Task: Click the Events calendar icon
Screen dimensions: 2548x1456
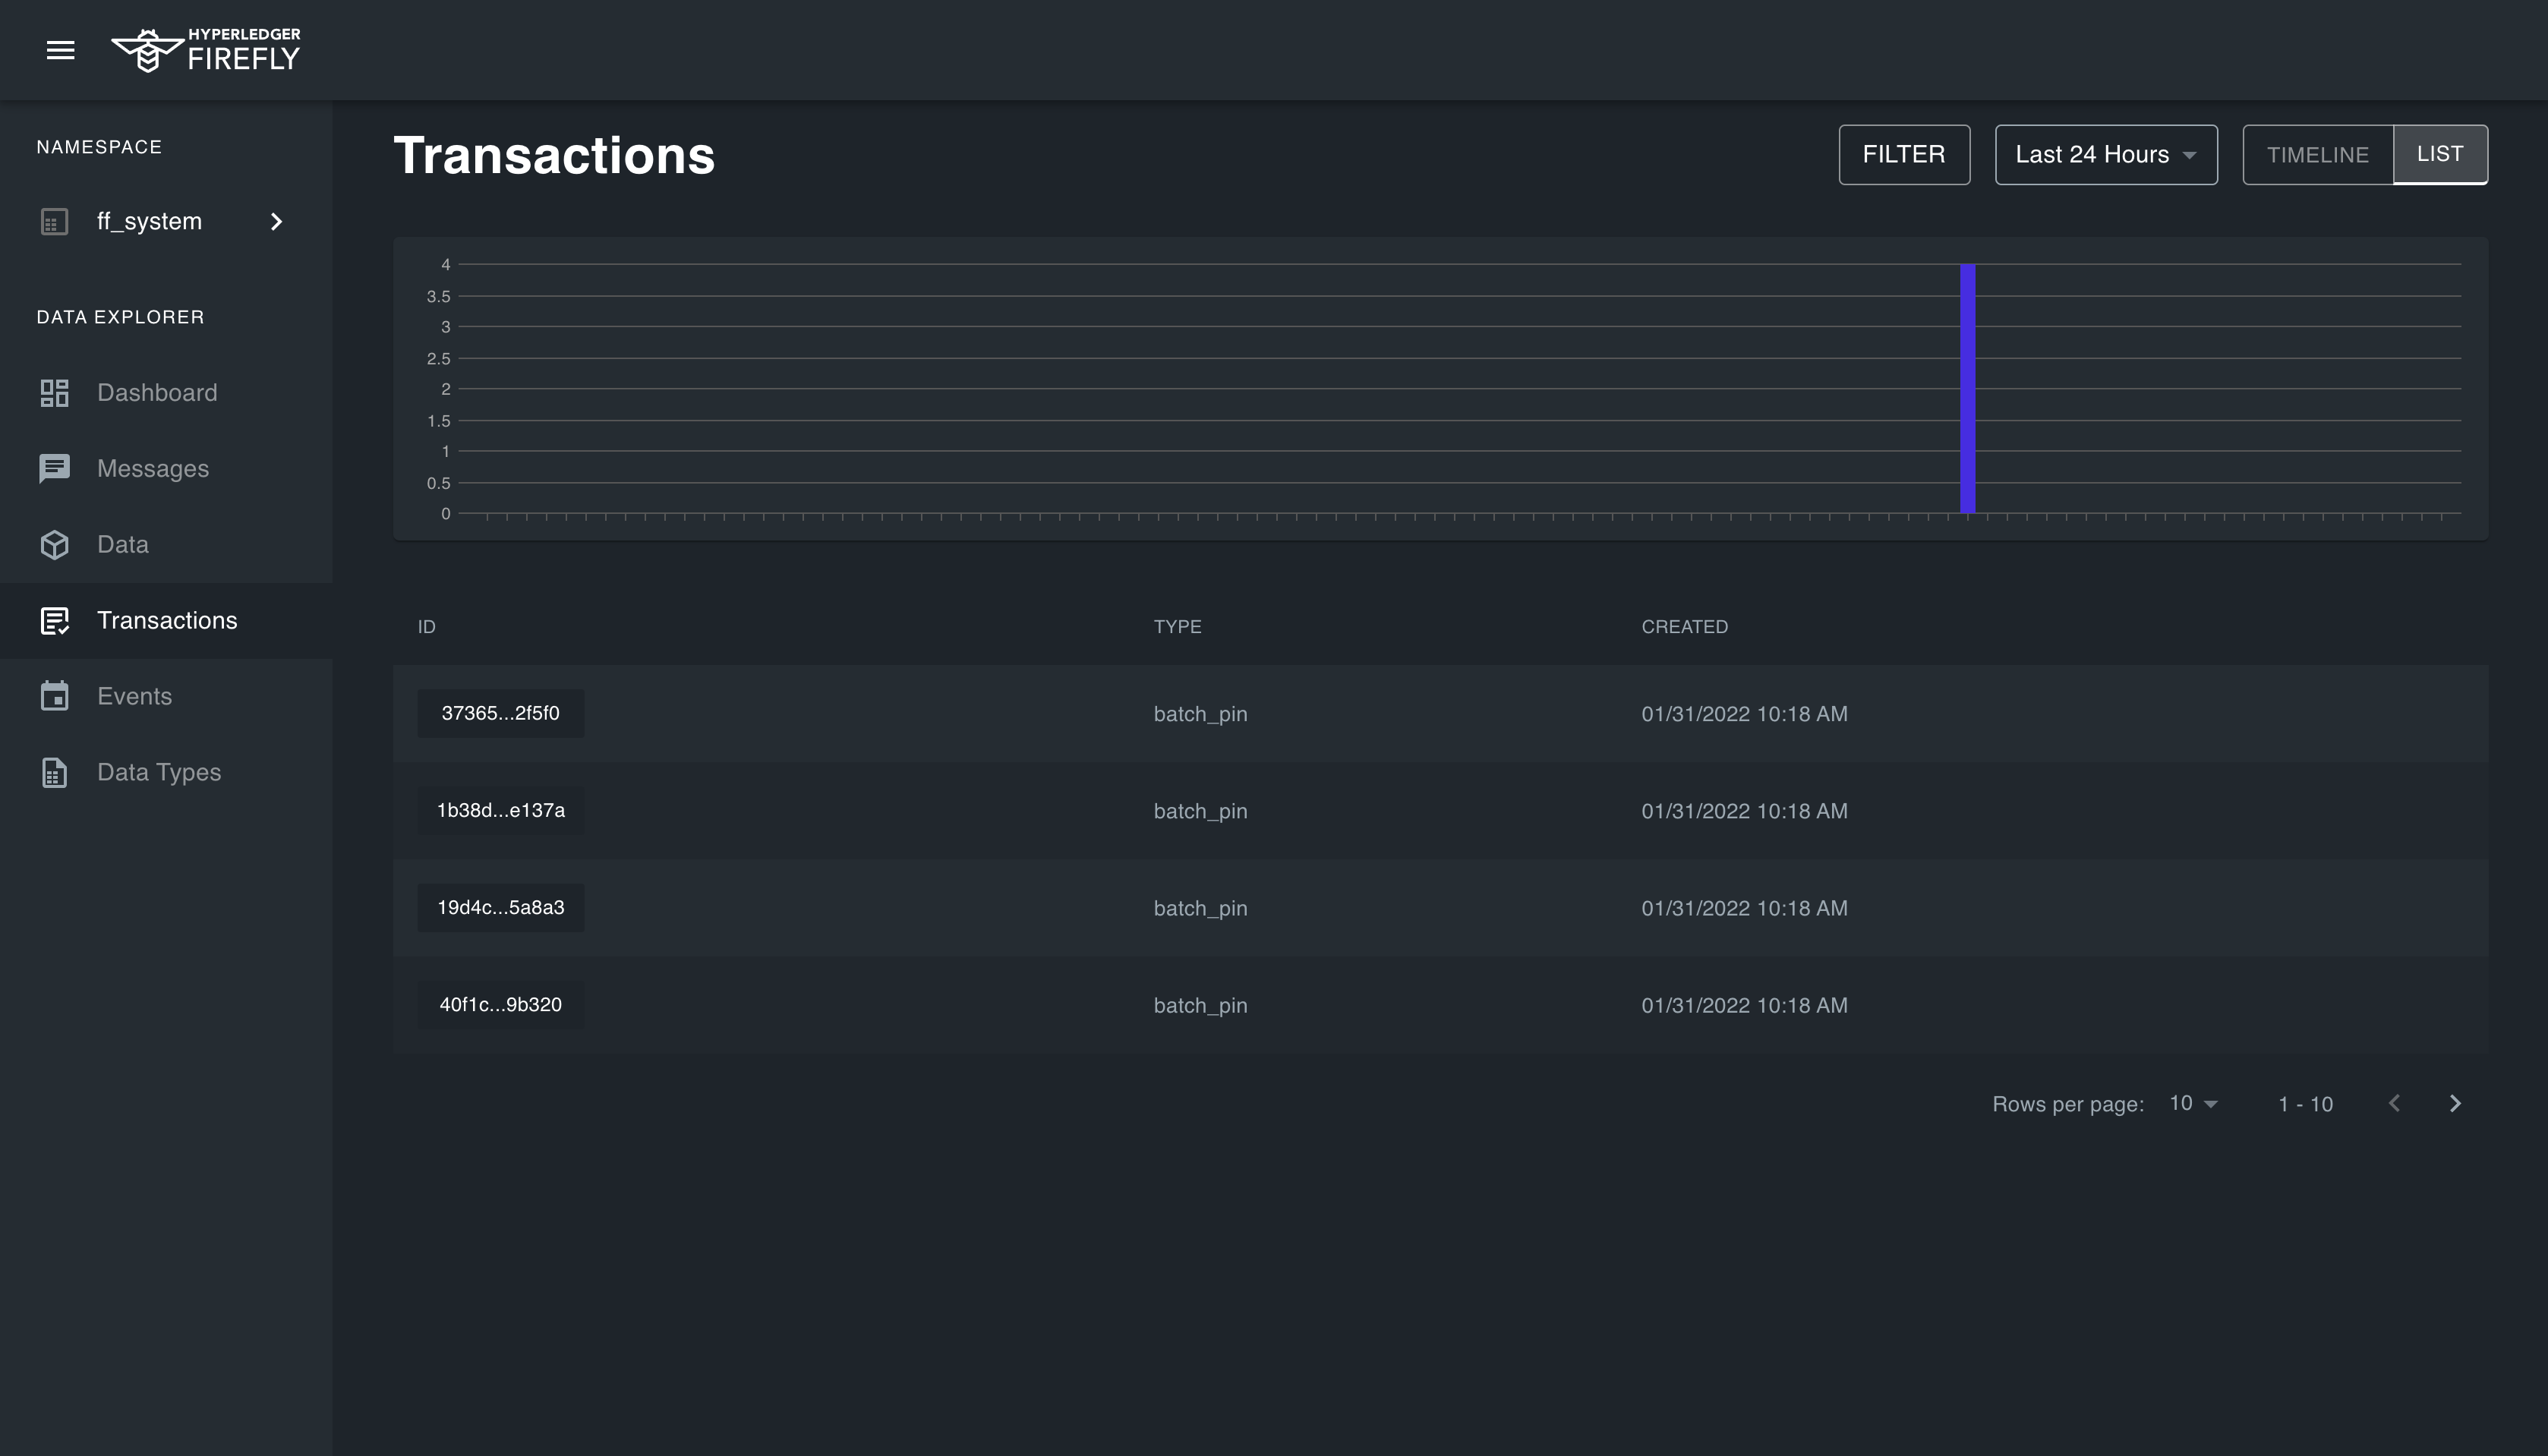Action: (x=54, y=696)
